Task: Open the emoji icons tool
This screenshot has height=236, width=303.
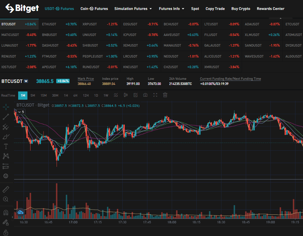Action: [6, 176]
